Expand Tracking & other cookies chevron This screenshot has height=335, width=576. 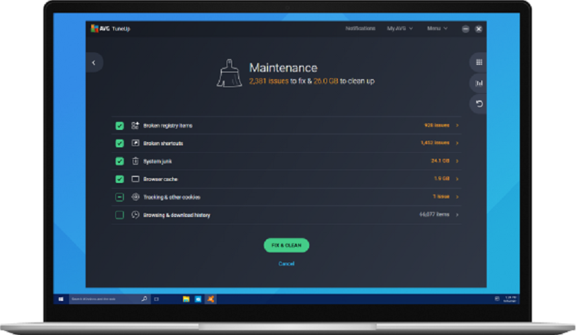click(x=457, y=197)
